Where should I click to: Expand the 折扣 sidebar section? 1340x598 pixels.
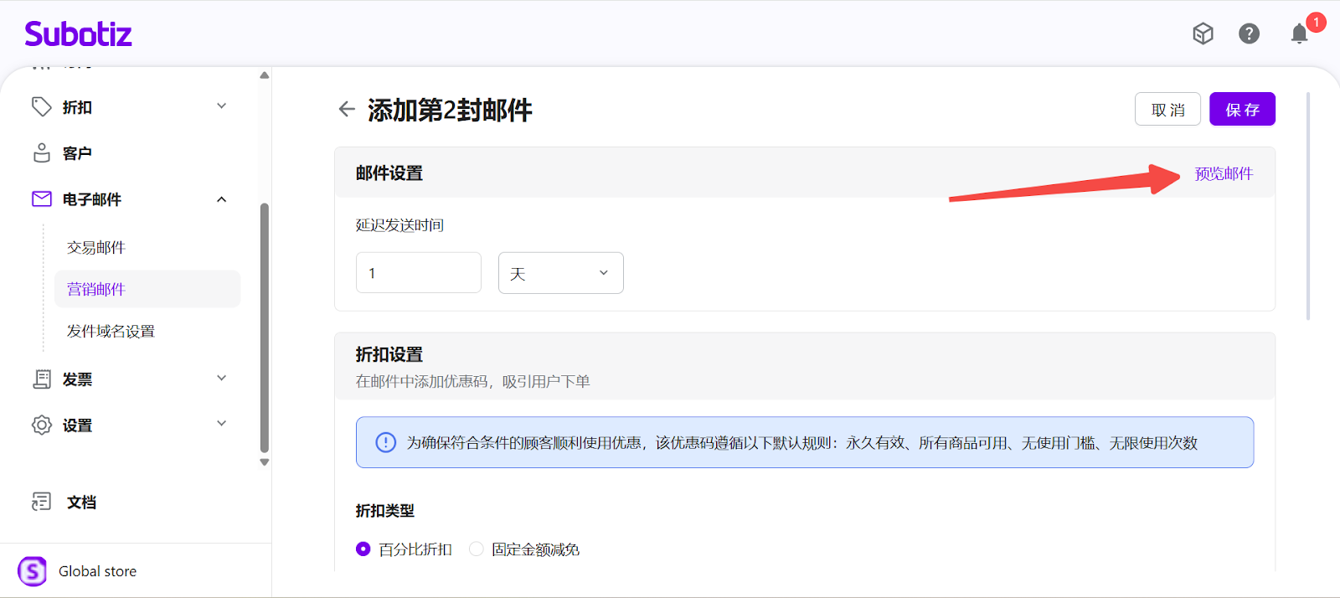click(221, 106)
